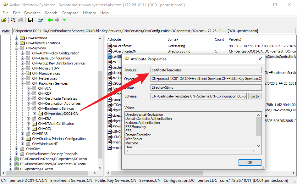
Task: Click the Value(s) column header
Action: [x=261, y=39]
